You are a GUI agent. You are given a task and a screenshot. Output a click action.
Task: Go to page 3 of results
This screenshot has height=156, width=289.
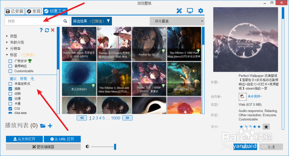(97, 118)
